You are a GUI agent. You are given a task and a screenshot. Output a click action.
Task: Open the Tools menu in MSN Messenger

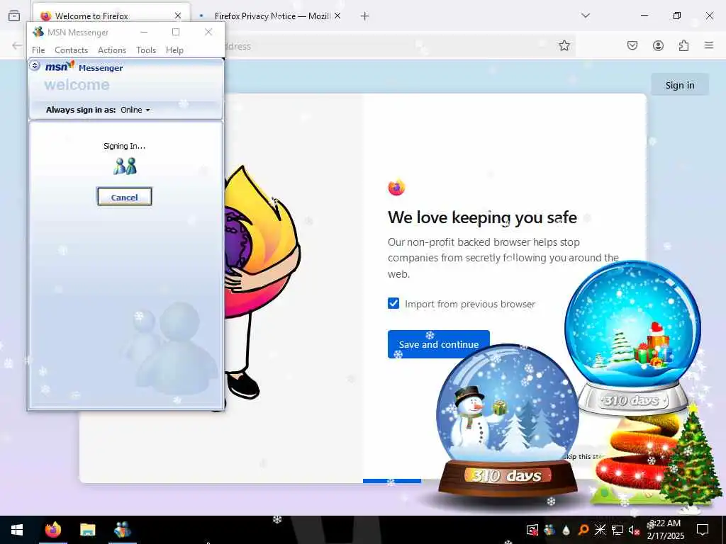click(x=146, y=50)
